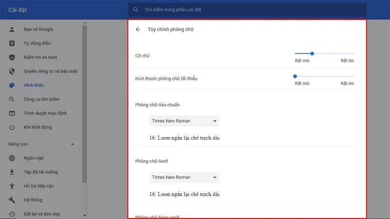Open Đặt lại và dọn dẹp settings
The height and width of the screenshot is (219, 390).
pos(42,214)
